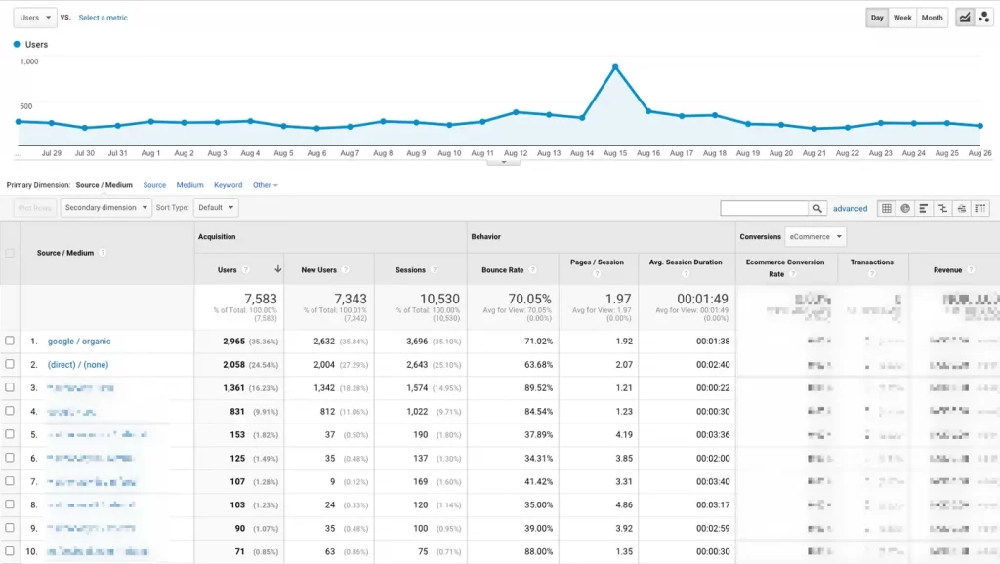Click the table search magnifier icon
The width and height of the screenshot is (1000, 564).
pyautogui.click(x=817, y=208)
